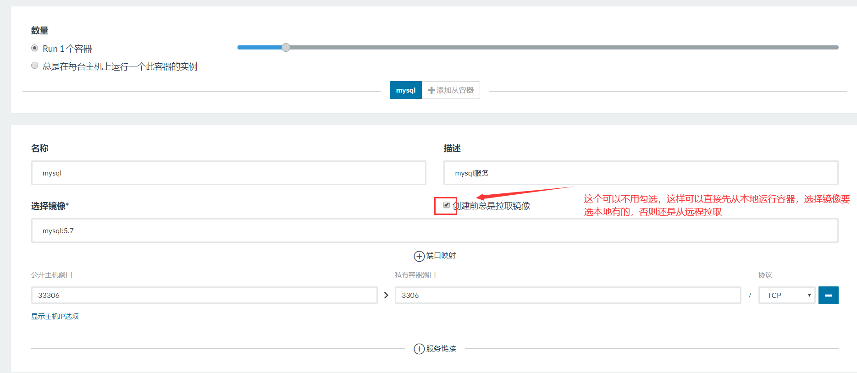Remove the port mapping with minus button
The image size is (857, 373).
[x=828, y=296]
